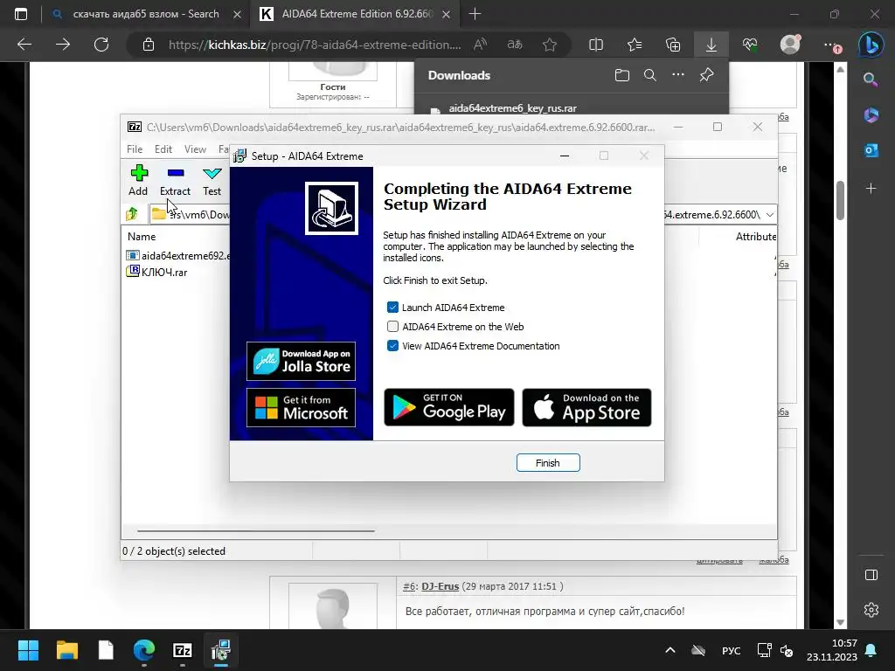This screenshot has width=895, height=671.
Task: Click the Finish button in Setup
Action: point(548,463)
